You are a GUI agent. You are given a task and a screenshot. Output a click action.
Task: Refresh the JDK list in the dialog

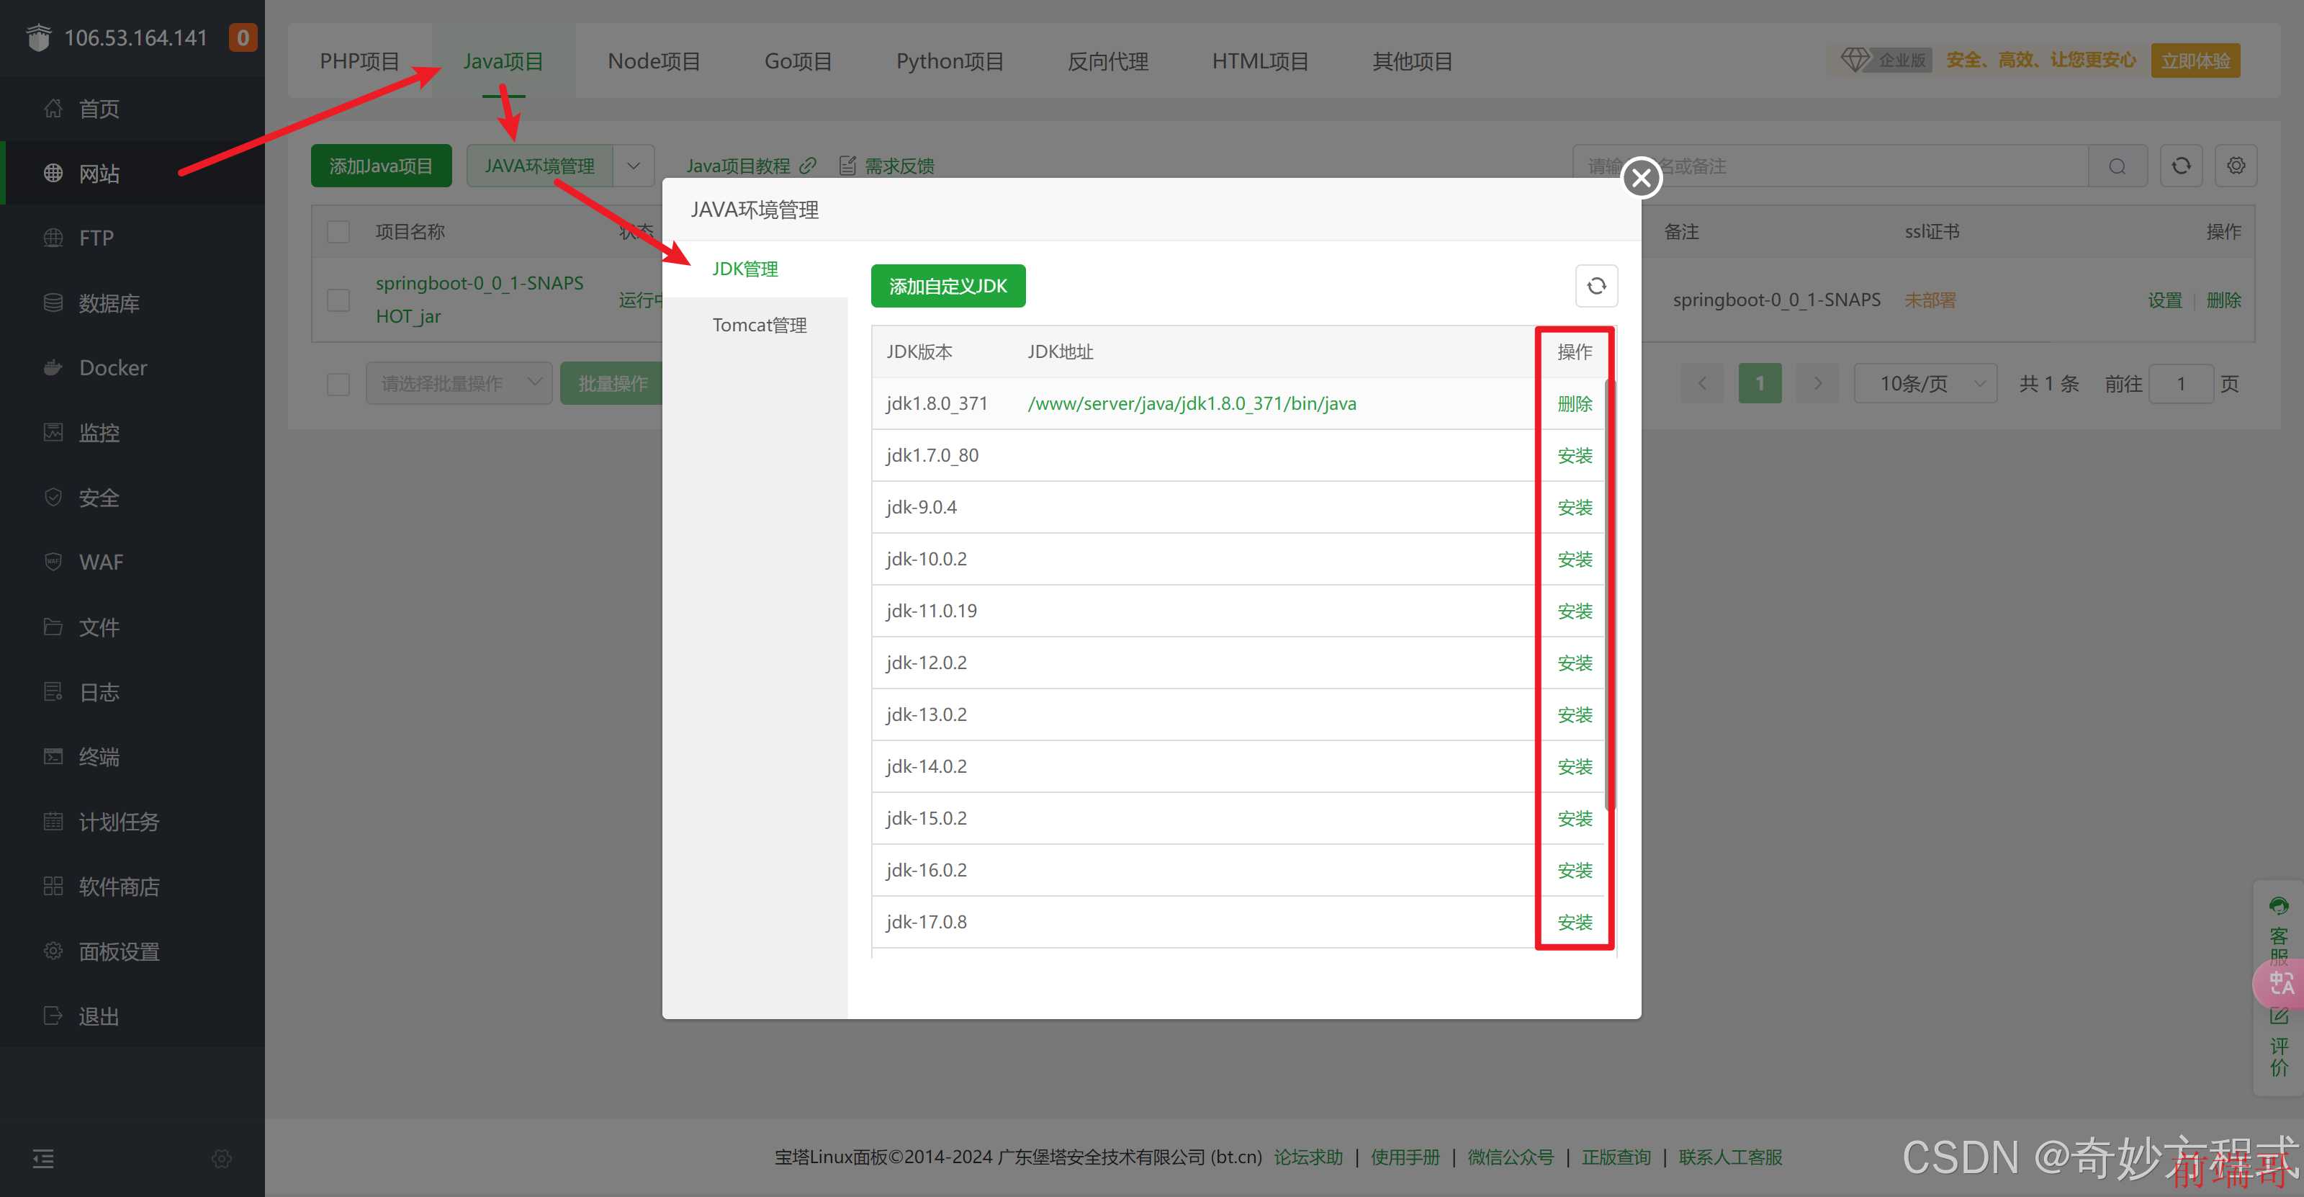(x=1596, y=286)
